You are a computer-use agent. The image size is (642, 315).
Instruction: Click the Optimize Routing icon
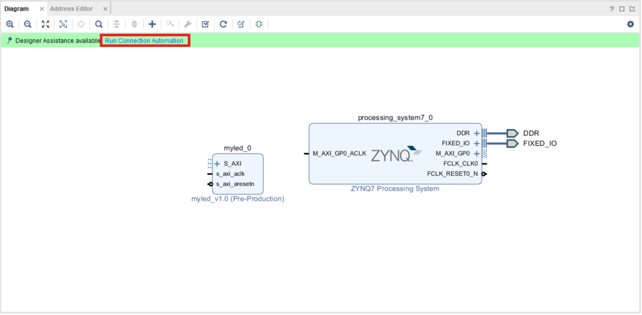pos(241,24)
